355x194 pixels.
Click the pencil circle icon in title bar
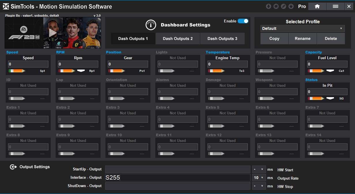point(284,6)
